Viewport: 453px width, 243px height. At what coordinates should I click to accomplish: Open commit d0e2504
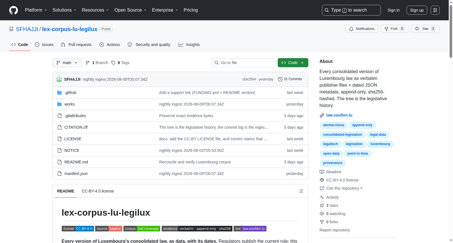click(249, 79)
